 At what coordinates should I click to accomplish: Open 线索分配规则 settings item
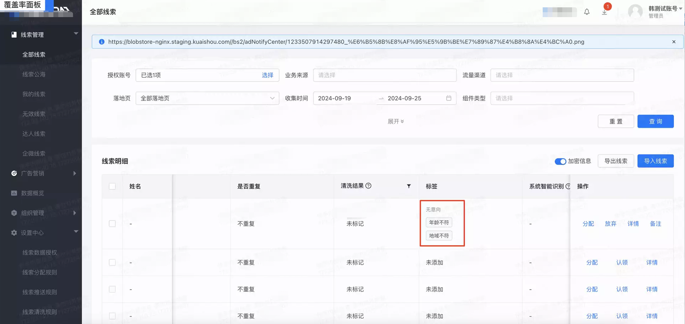tap(40, 272)
